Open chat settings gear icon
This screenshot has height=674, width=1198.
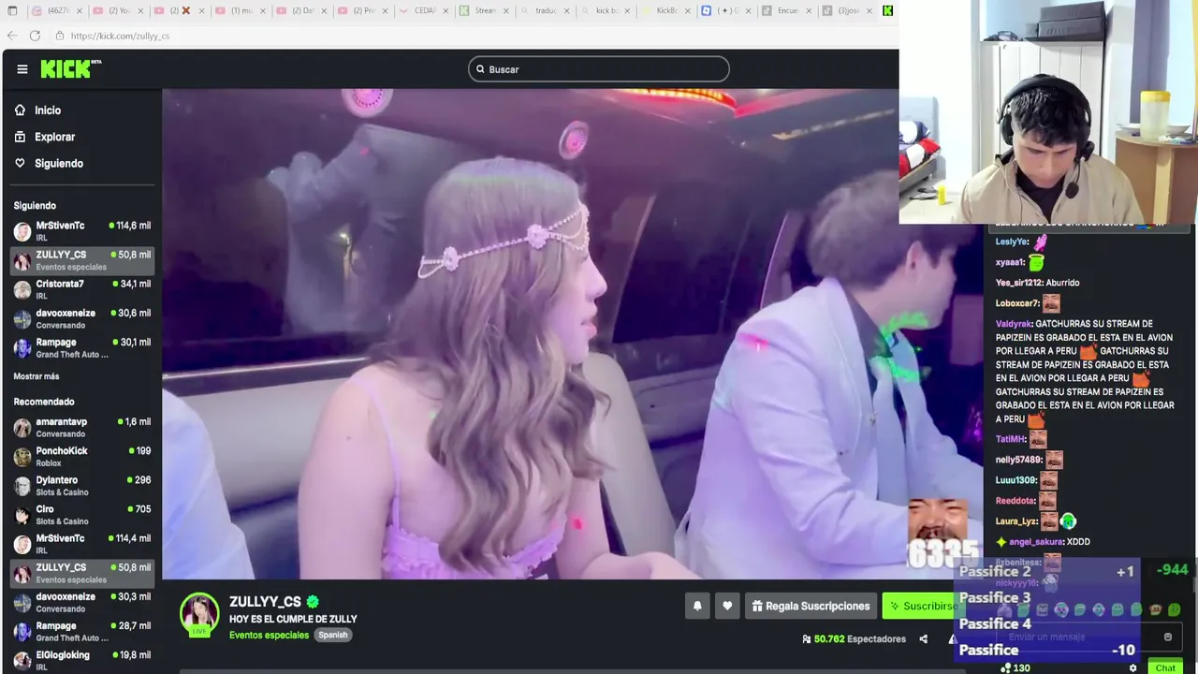1132,667
